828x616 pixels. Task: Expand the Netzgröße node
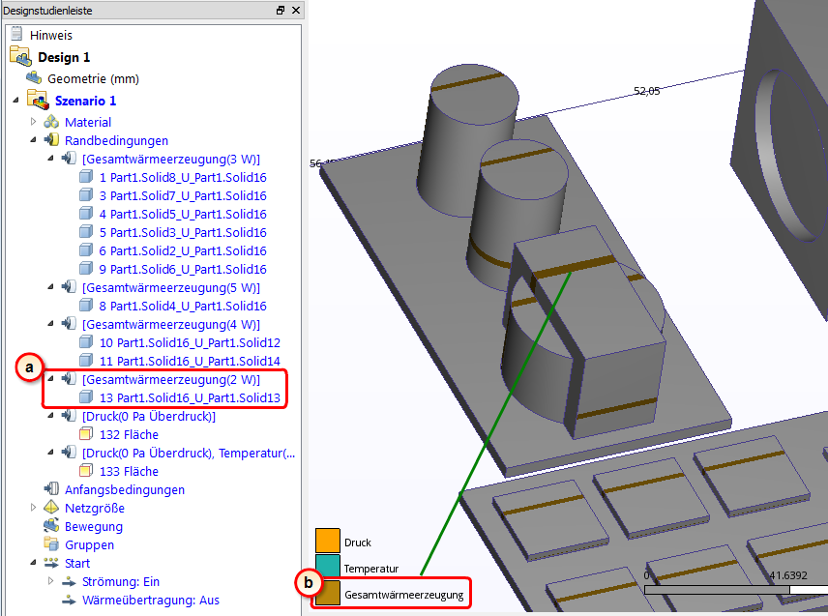(33, 508)
